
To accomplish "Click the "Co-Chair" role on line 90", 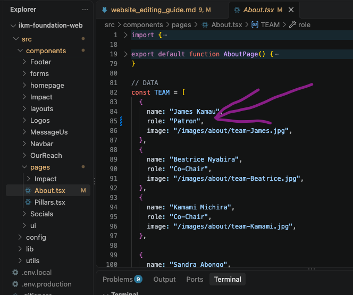I will point(189,169).
